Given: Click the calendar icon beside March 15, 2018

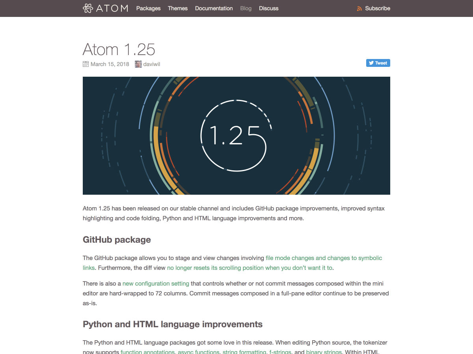Looking at the screenshot, I should tap(86, 64).
